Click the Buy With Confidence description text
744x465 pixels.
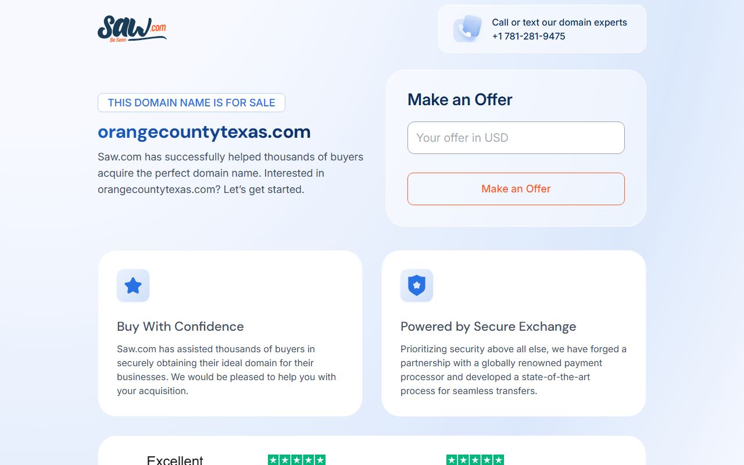(227, 370)
